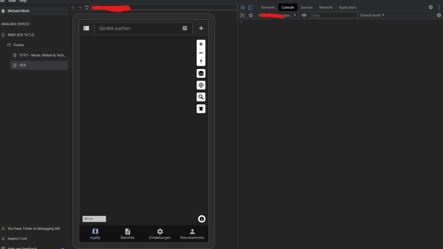Open the JavaScript context dropdown
Viewport: 443px width, 249px height.
click(x=277, y=15)
